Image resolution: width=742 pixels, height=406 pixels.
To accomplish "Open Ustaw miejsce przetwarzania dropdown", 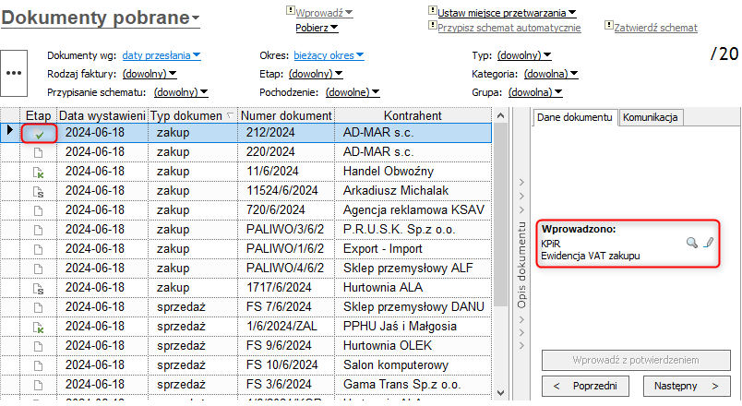I will click(507, 13).
